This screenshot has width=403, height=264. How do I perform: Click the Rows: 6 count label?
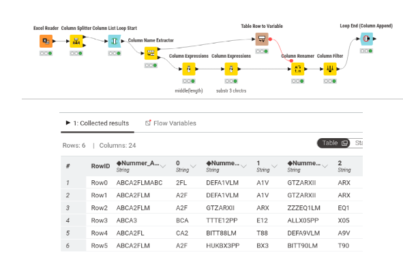pyautogui.click(x=74, y=146)
